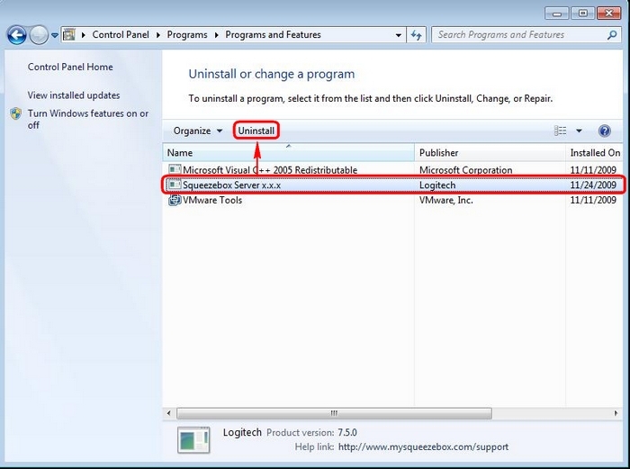
Task: Select VMware Tools entry
Action: tap(393, 200)
